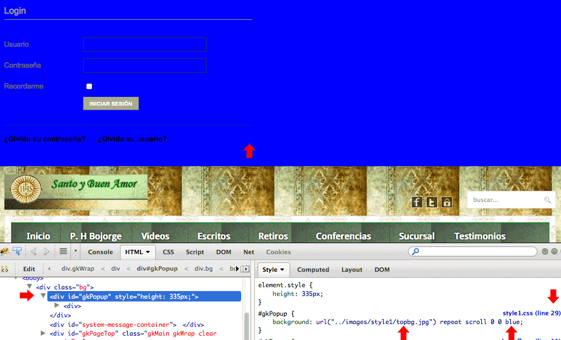Select div#gkPopup in breadcrumb path
The height and width of the screenshot is (340, 561).
(x=157, y=269)
